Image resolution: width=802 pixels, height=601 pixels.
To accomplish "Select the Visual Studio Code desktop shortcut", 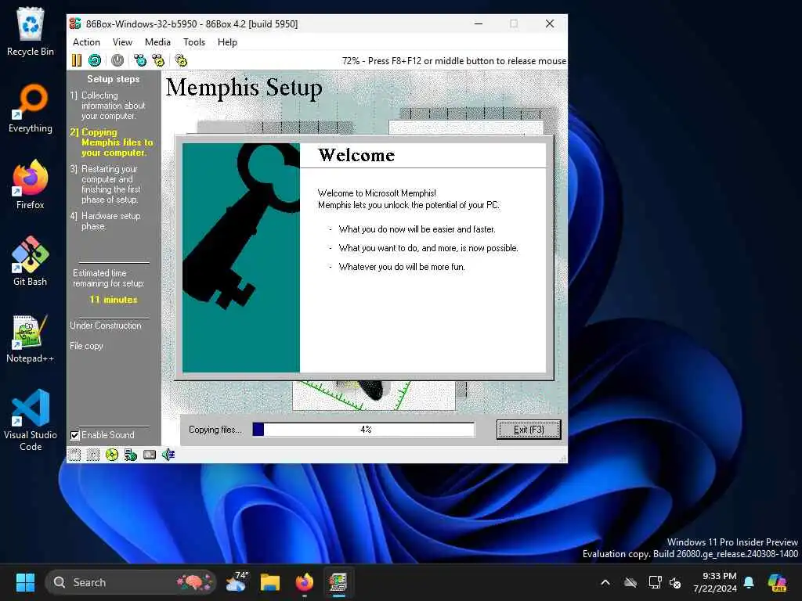I will click(31, 420).
